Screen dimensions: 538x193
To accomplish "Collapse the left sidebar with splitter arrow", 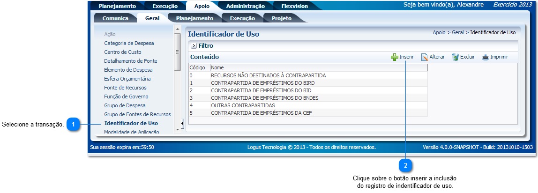I will [183, 123].
